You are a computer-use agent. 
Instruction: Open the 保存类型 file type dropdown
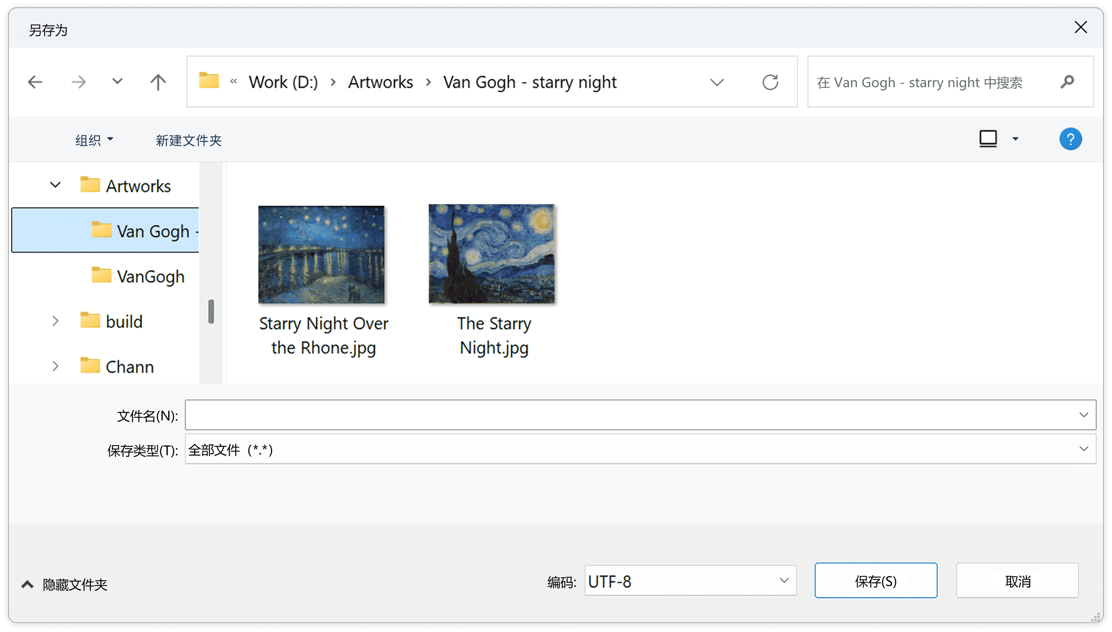pos(640,449)
